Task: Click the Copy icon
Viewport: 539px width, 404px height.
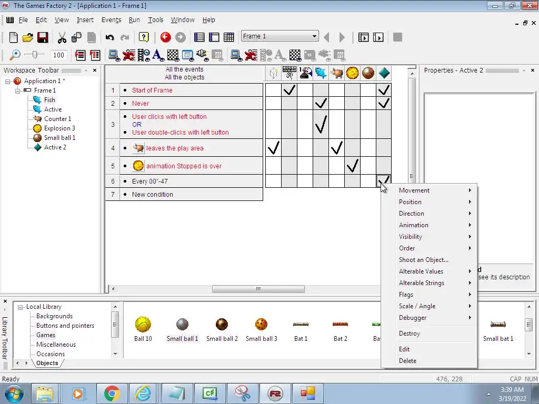Action: click(x=77, y=37)
